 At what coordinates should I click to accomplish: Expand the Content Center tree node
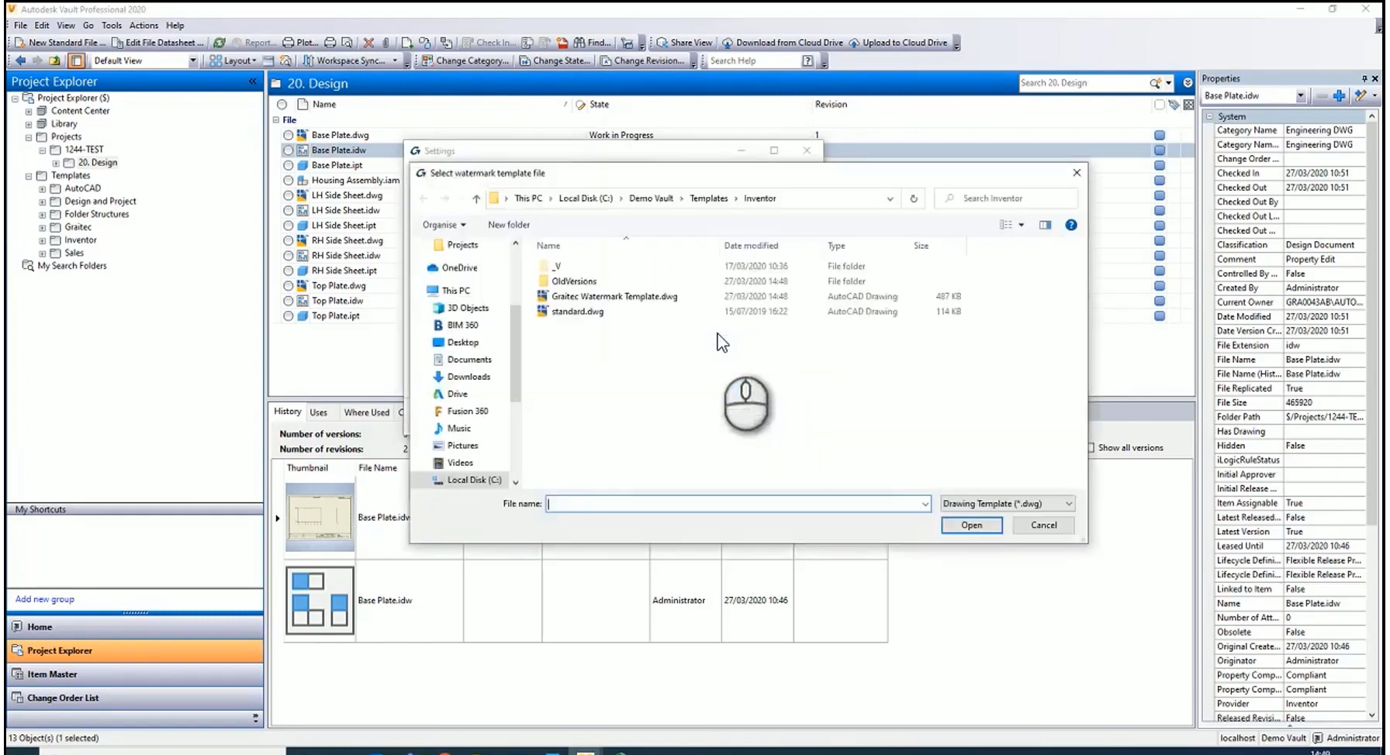pyautogui.click(x=29, y=111)
